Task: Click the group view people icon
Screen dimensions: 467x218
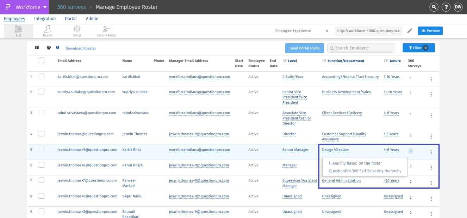Action: (49, 48)
